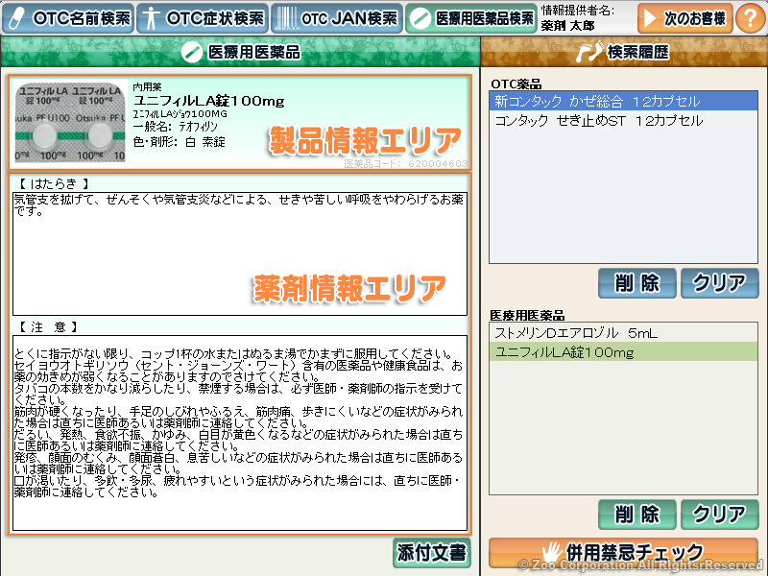Open the 医療用医薬品検索 tab

pyautogui.click(x=471, y=18)
